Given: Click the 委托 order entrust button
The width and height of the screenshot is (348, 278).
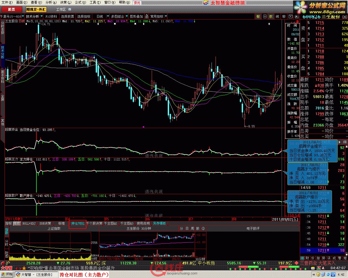Looking at the screenshot, I should click(x=137, y=3).
